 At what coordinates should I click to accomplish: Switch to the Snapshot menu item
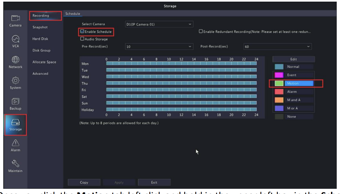coord(40,28)
